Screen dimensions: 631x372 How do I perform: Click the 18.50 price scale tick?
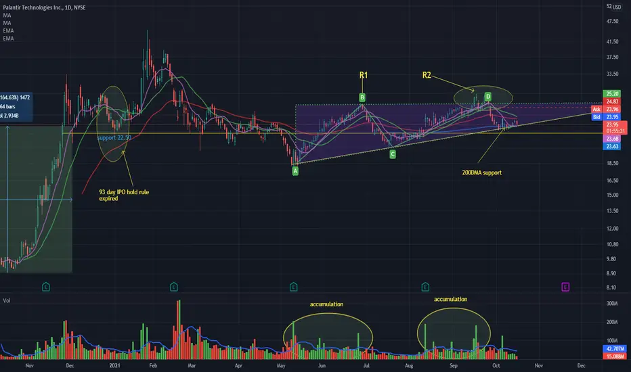point(612,163)
